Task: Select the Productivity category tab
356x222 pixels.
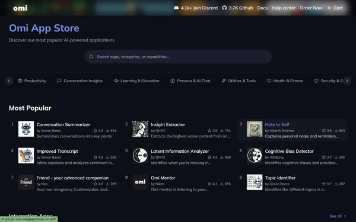Action: (32, 81)
